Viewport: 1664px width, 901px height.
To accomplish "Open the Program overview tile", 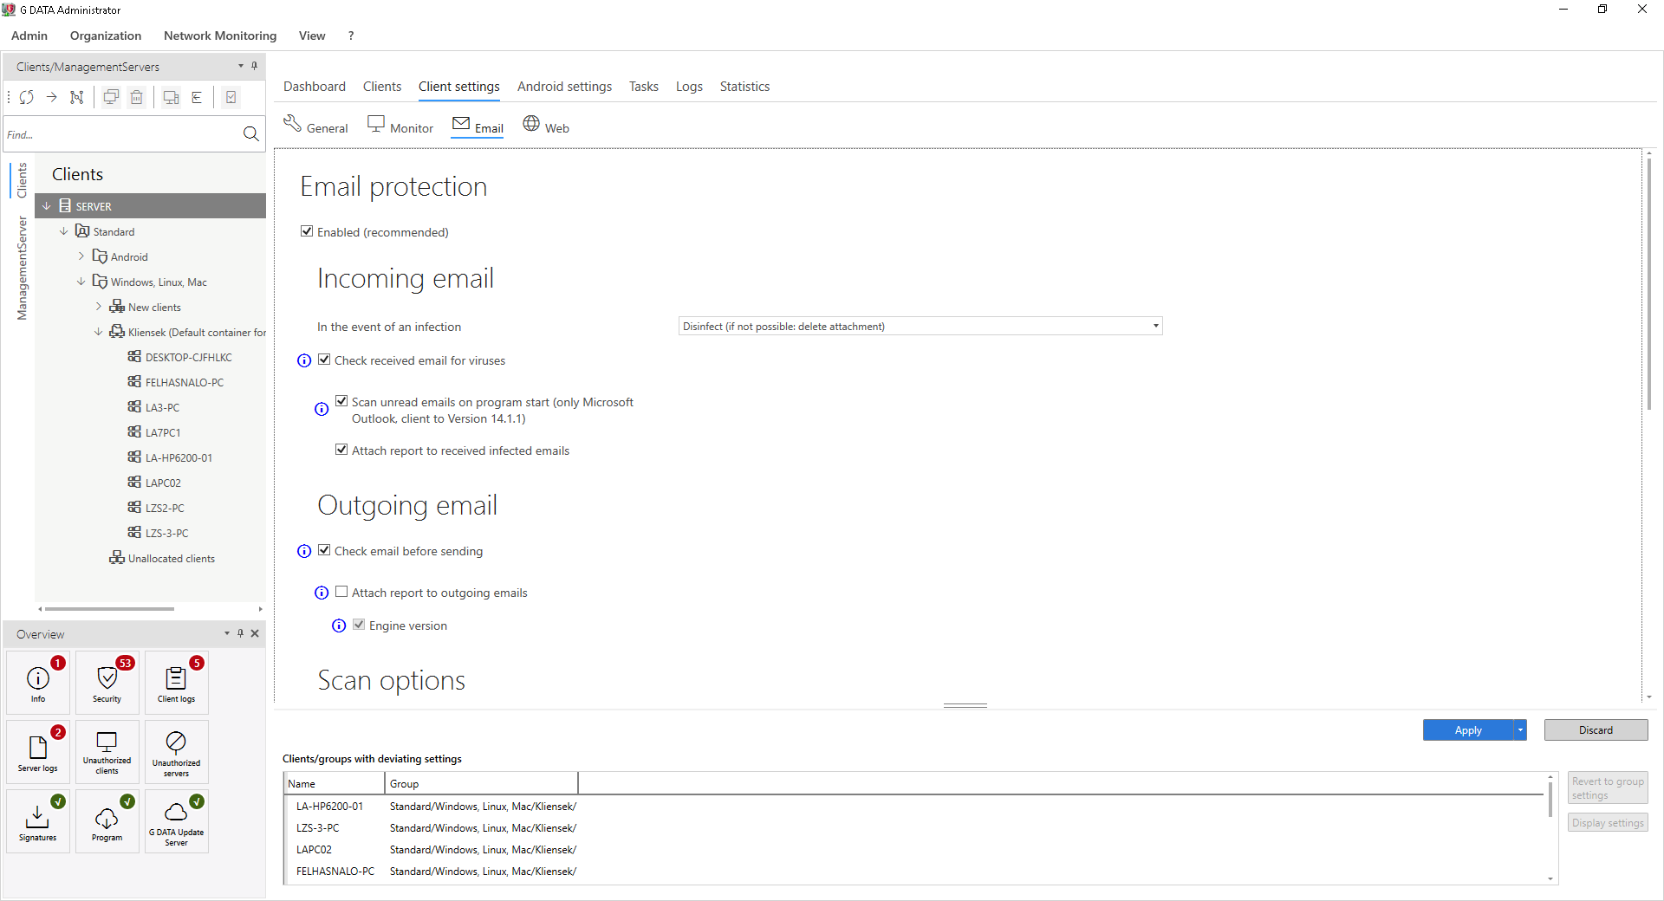I will (107, 821).
